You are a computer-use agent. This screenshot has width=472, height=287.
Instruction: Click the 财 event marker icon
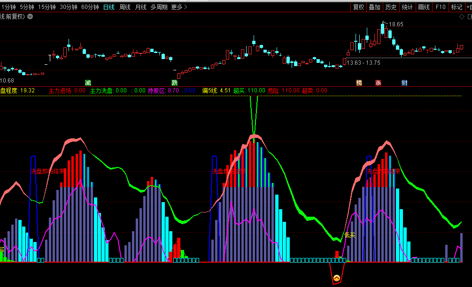[x=404, y=83]
